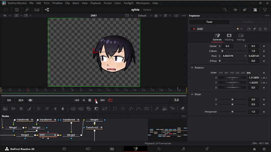Select the Text tool in the toolbar
The image size is (271, 152).
pos(21,109)
